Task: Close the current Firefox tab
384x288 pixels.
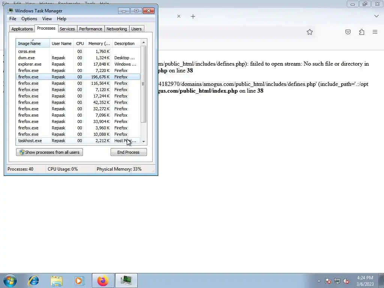Action: [x=179, y=16]
